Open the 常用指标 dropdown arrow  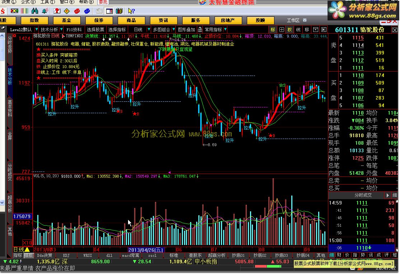(225, 29)
